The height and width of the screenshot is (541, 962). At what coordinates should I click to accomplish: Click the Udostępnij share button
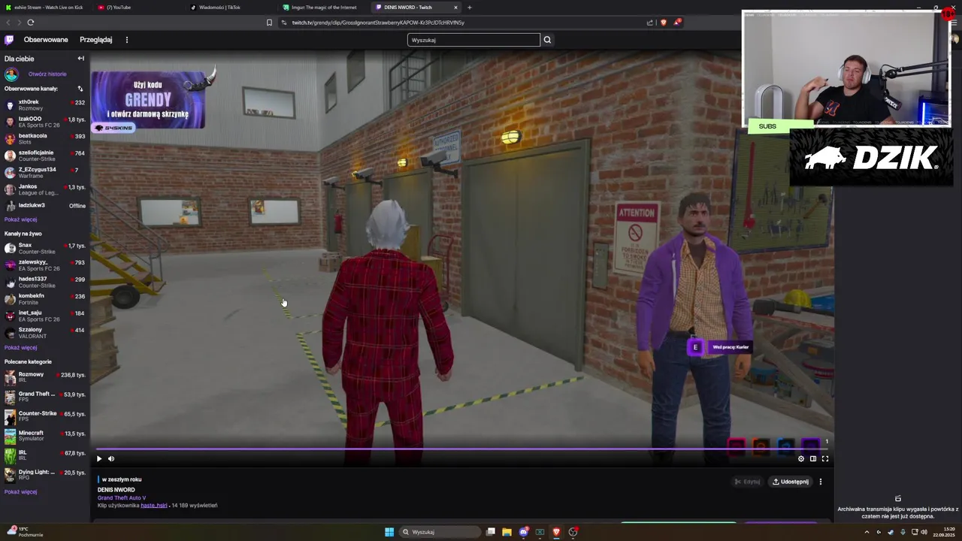[790, 482]
